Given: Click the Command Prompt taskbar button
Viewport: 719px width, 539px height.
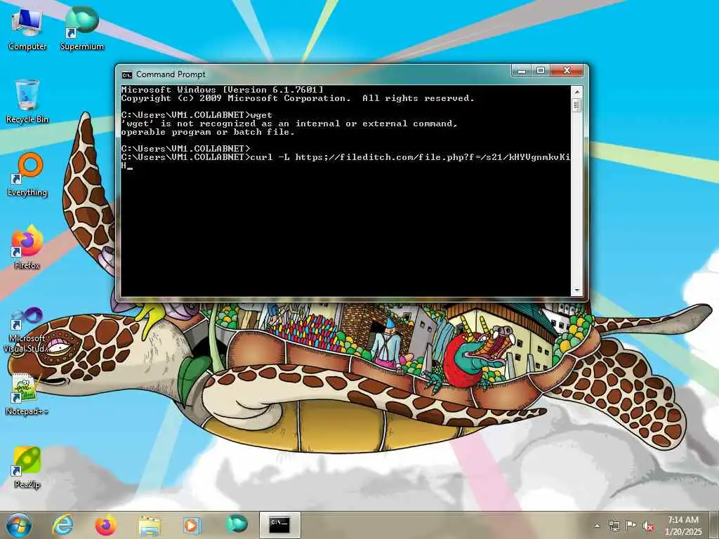Looking at the screenshot, I should (x=279, y=525).
